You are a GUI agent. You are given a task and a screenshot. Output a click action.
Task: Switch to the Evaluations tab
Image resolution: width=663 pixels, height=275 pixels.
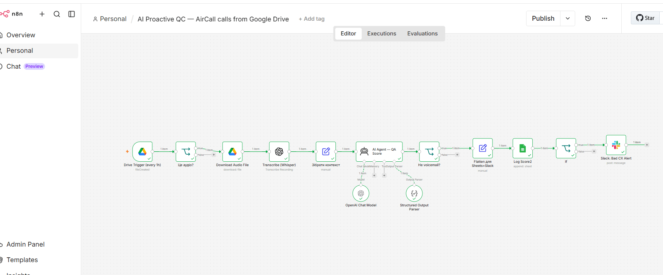[x=422, y=34]
